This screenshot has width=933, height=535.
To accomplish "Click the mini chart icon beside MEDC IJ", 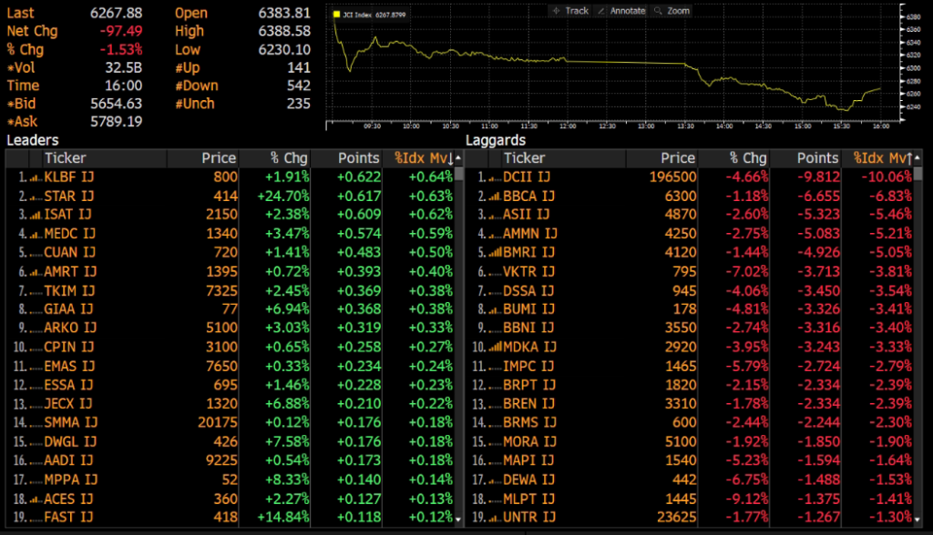I will pos(36,234).
